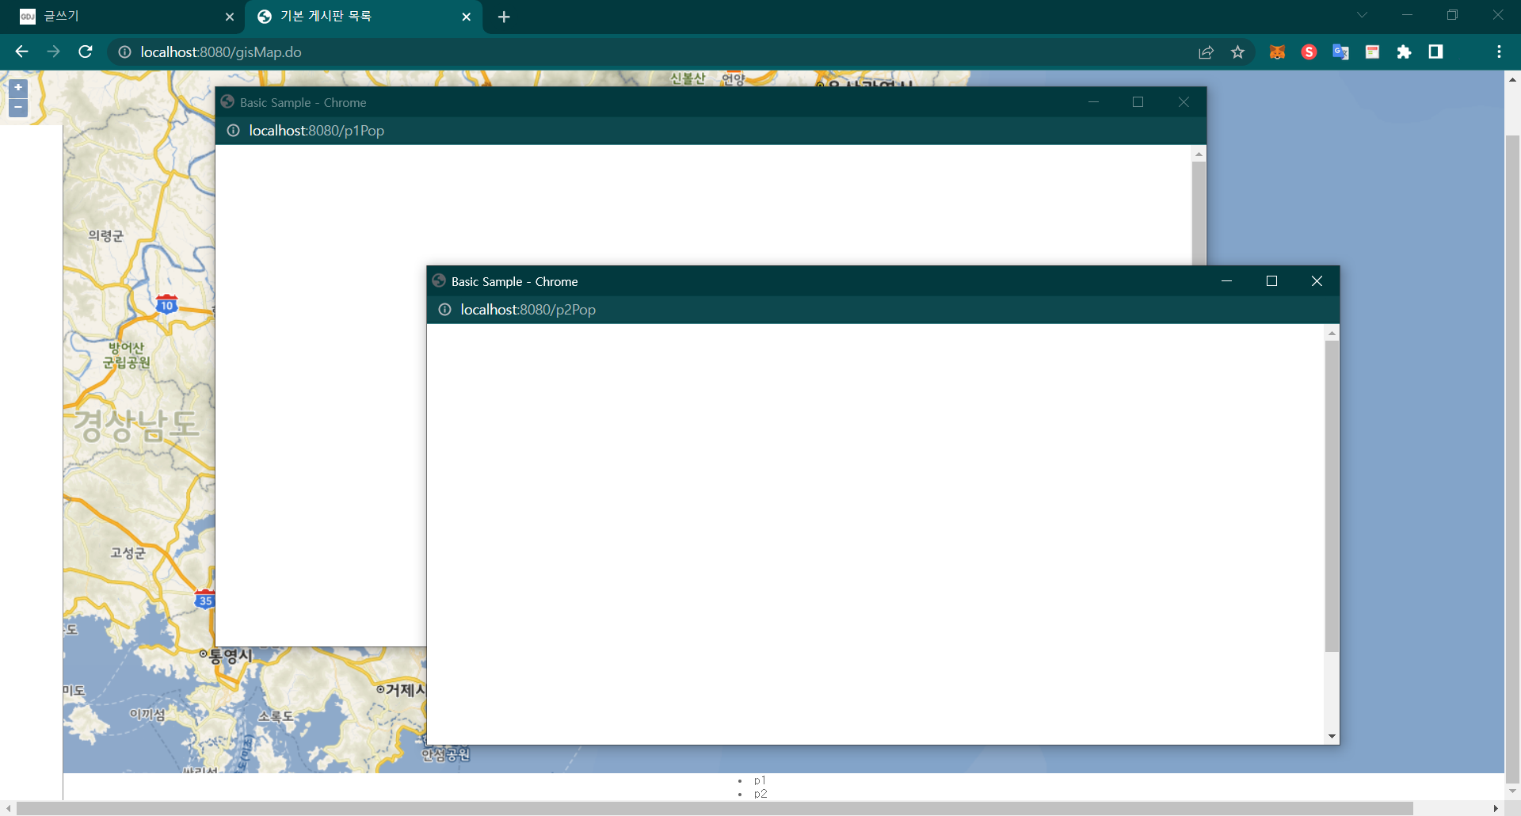Viewport: 1521px width, 816px height.
Task: Click the p2Pop scroll-up arrow
Action: click(1332, 333)
